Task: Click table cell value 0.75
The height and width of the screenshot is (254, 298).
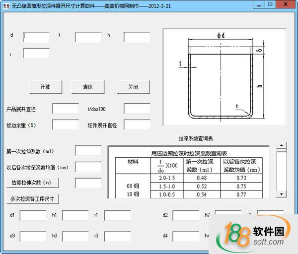Action: click(x=241, y=187)
